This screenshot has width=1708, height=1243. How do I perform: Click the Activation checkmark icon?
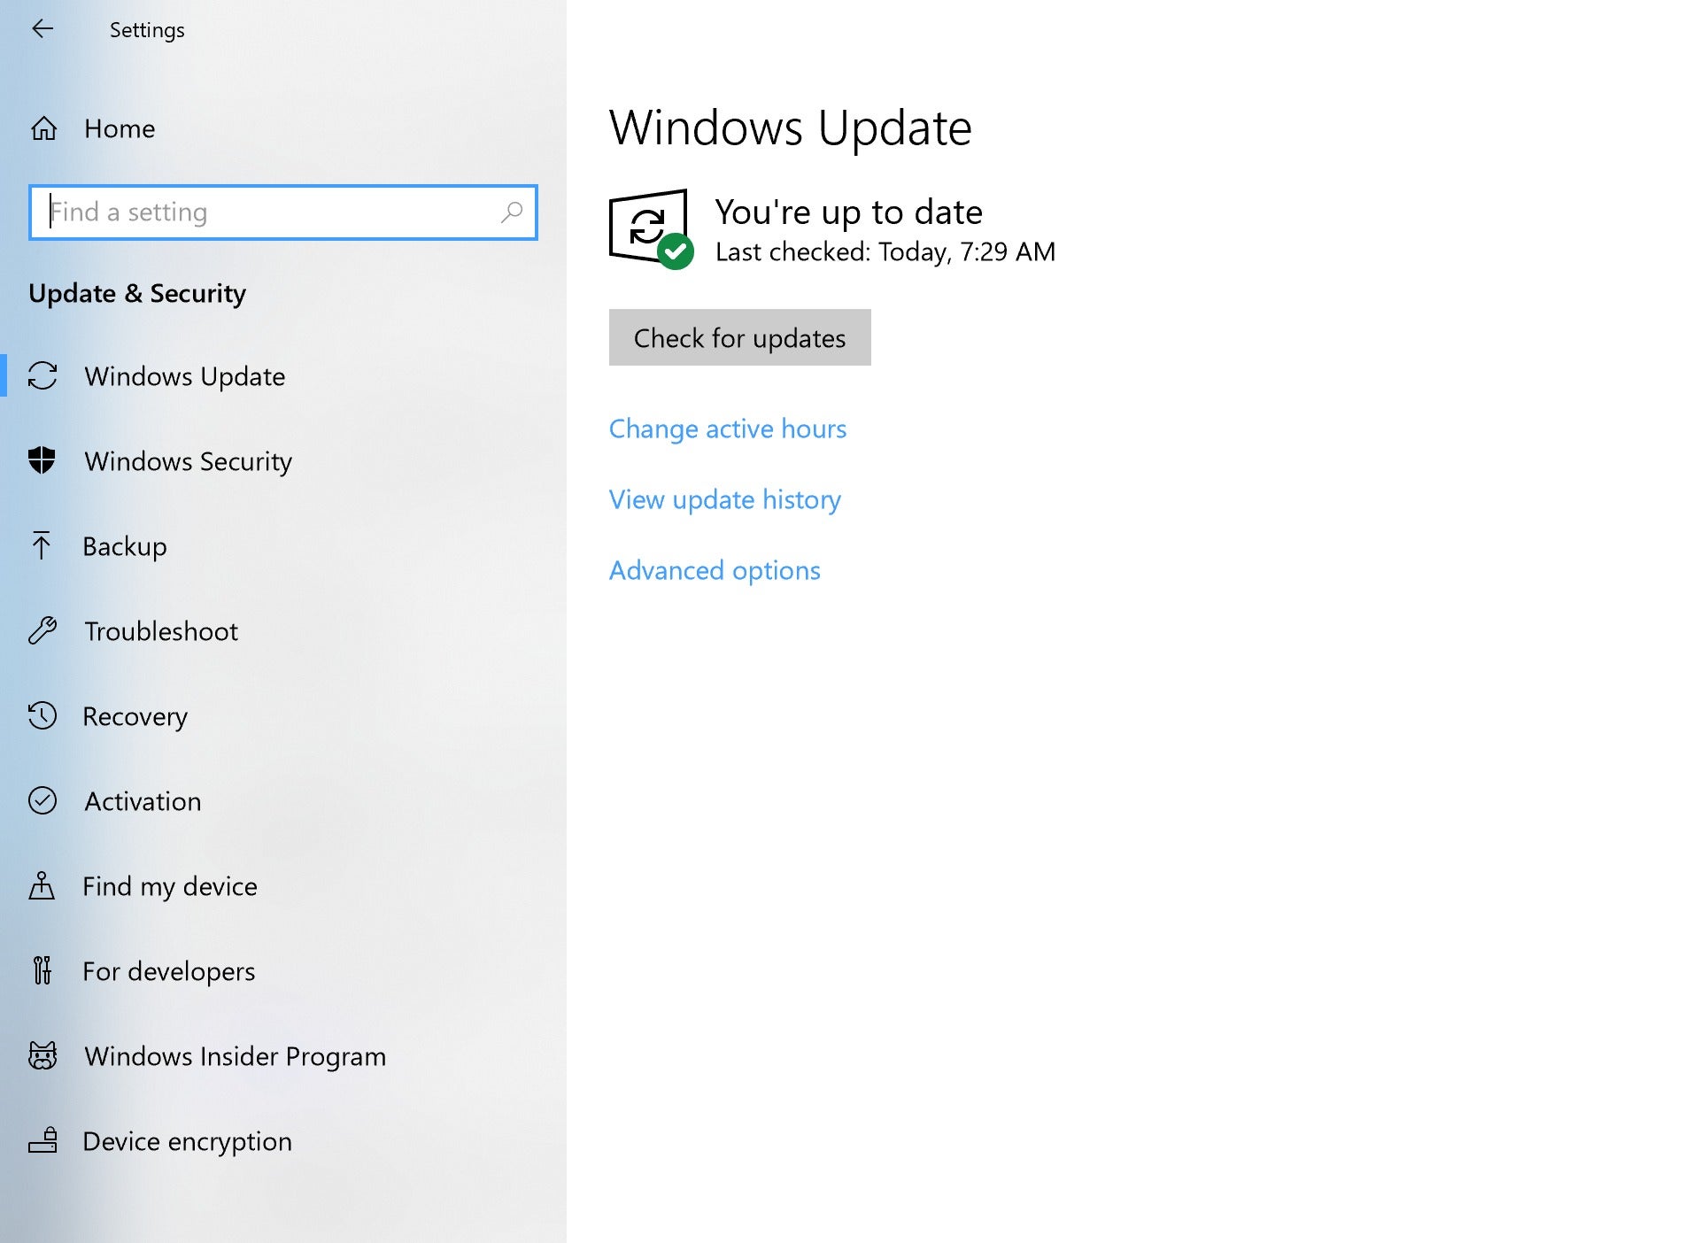click(x=43, y=800)
